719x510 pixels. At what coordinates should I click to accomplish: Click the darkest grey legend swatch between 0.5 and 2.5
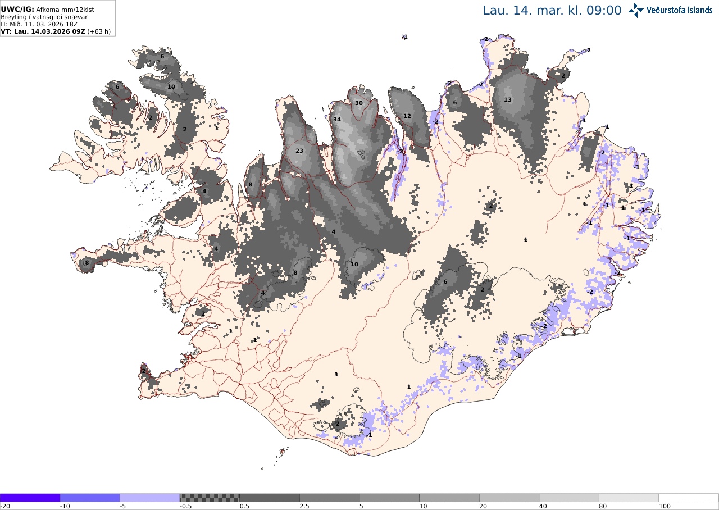tap(270, 498)
